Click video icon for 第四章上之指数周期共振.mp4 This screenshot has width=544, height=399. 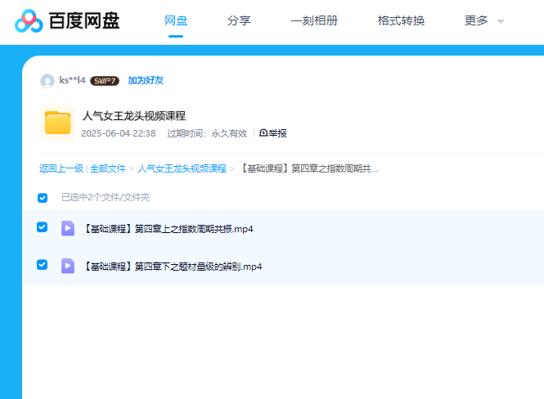pyautogui.click(x=68, y=228)
